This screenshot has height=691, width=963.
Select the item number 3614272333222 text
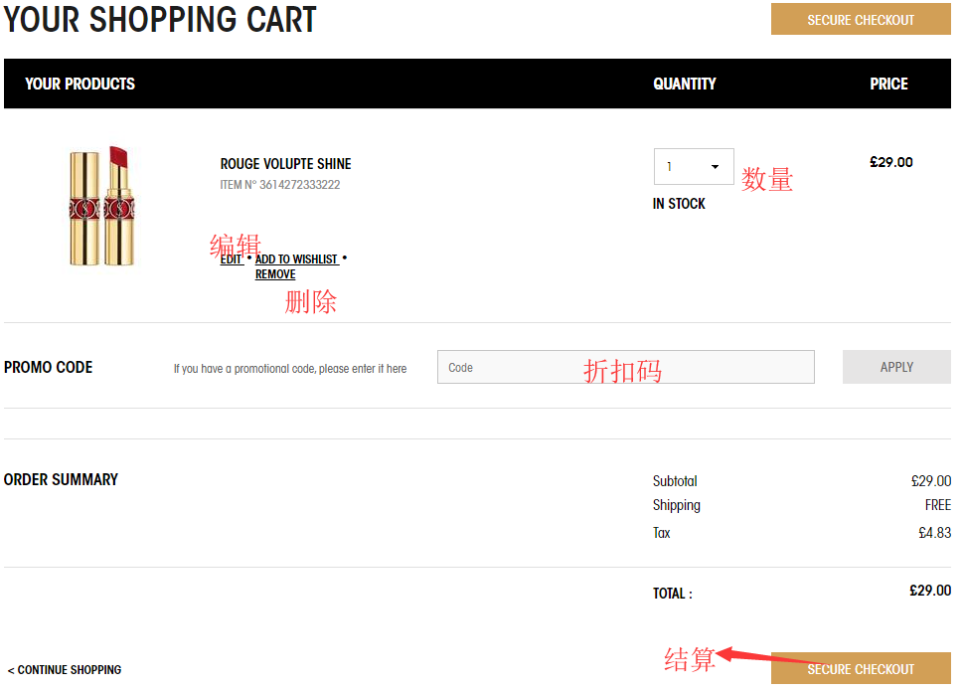300,185
